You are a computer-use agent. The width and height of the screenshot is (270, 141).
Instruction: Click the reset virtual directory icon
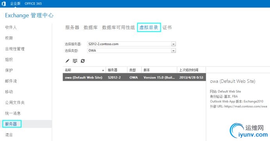click(x=75, y=61)
